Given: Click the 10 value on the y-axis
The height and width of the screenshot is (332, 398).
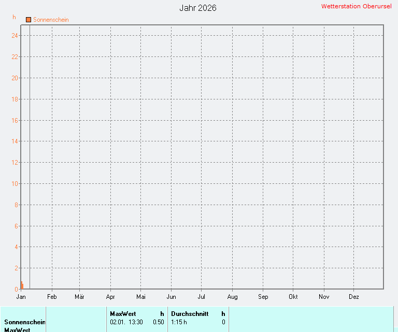Looking at the screenshot, I should pos(15,184).
